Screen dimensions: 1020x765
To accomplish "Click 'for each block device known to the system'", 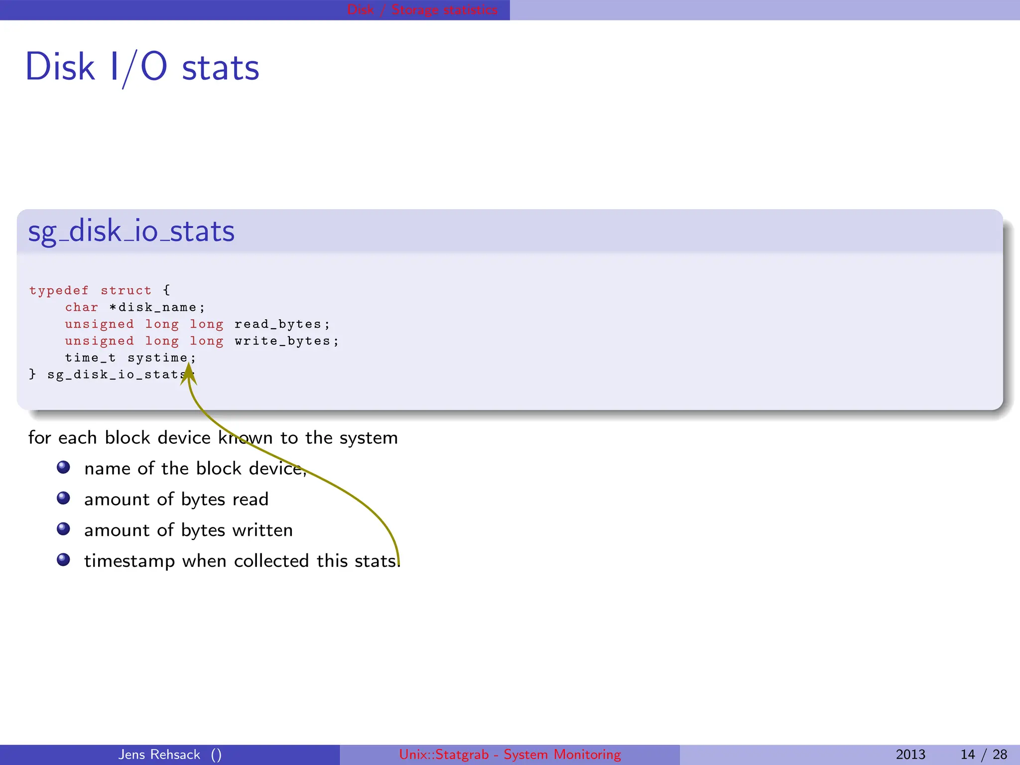I will (x=213, y=438).
